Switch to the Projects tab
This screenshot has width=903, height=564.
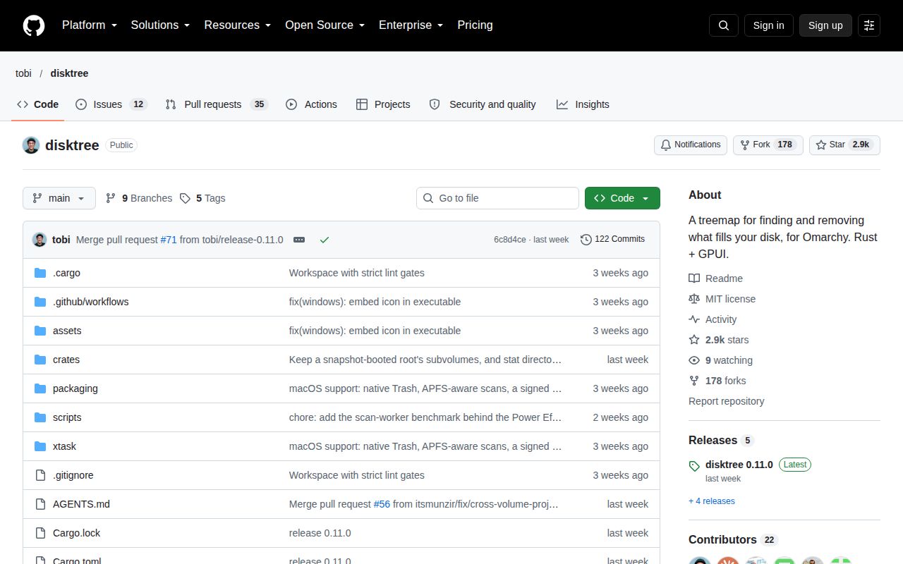point(383,104)
